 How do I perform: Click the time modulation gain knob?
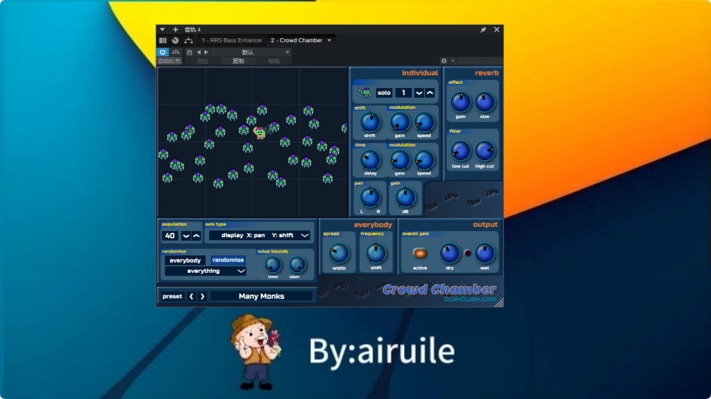(399, 160)
